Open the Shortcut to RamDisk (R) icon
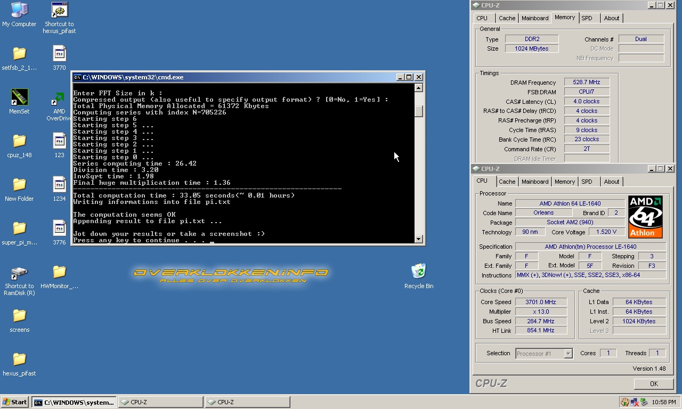Image resolution: width=682 pixels, height=409 pixels. click(x=19, y=273)
